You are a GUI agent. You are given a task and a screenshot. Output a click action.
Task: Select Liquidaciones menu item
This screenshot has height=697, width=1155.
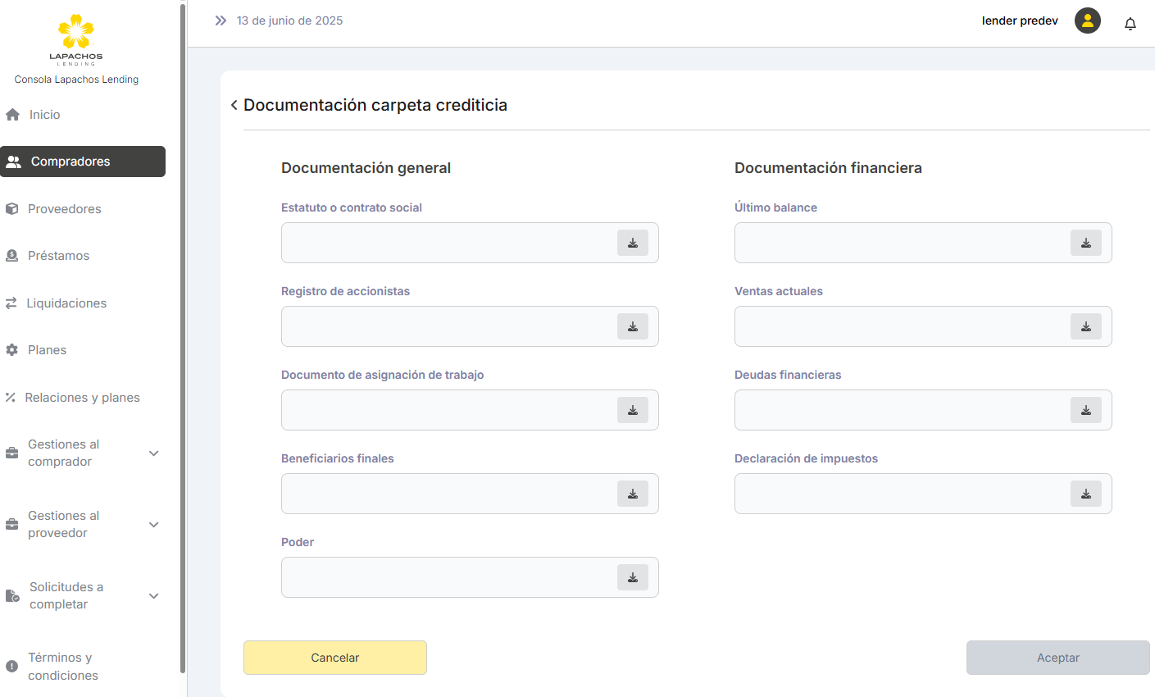pos(66,303)
